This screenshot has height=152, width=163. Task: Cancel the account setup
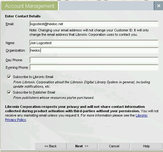[114, 146]
